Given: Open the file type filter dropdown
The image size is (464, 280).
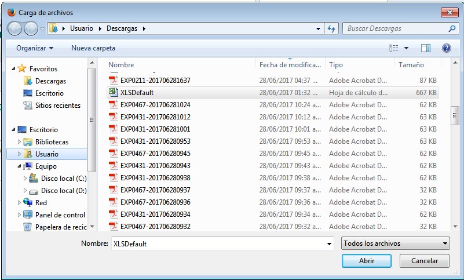Looking at the screenshot, I should pyautogui.click(x=395, y=243).
